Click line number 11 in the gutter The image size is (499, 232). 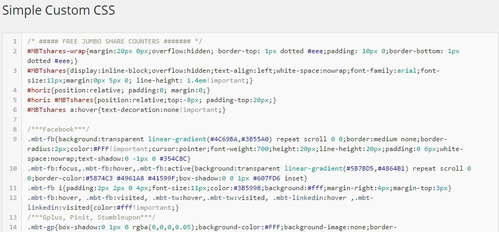tap(13, 188)
